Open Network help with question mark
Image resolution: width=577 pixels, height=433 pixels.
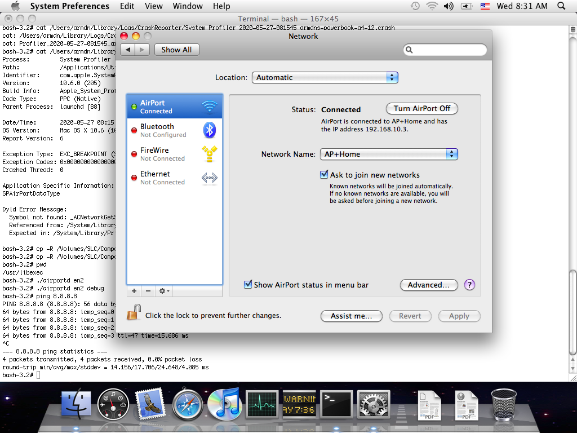point(469,285)
